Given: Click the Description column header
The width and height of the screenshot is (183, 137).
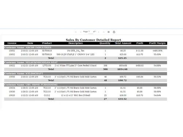Looking at the screenshot, I should 75,43.
